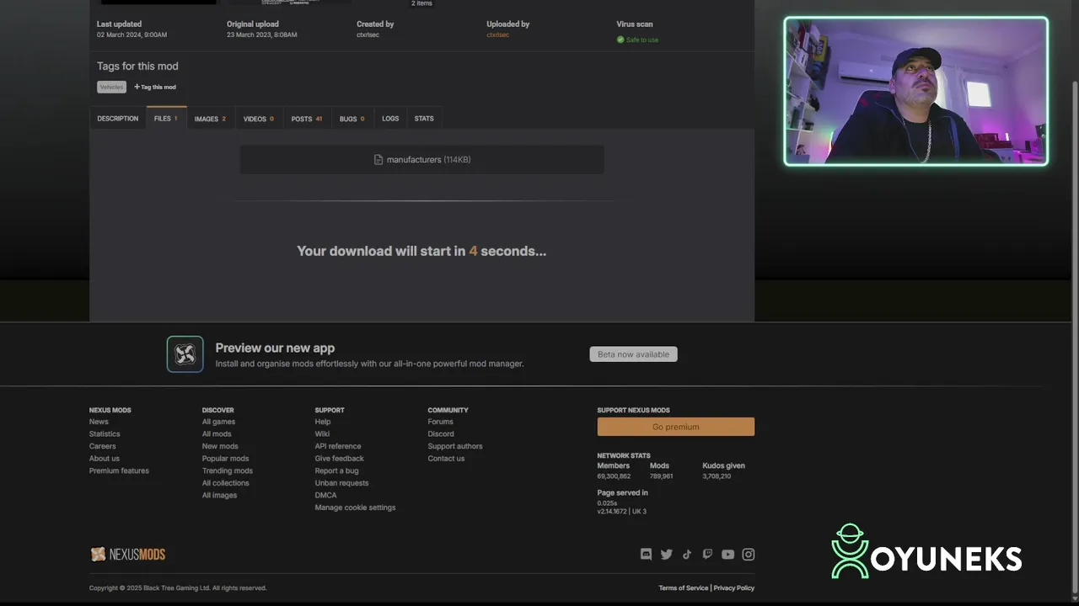Select the Files tab

[x=166, y=119]
